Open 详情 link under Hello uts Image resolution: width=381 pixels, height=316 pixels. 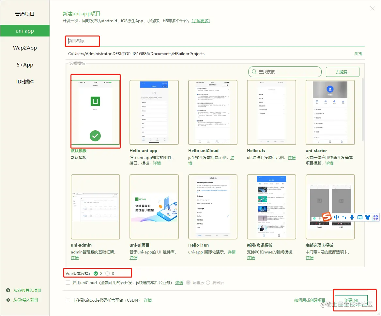click(x=292, y=158)
